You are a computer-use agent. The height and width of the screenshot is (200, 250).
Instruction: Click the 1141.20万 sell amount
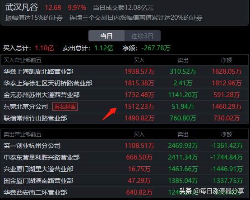[183, 95]
